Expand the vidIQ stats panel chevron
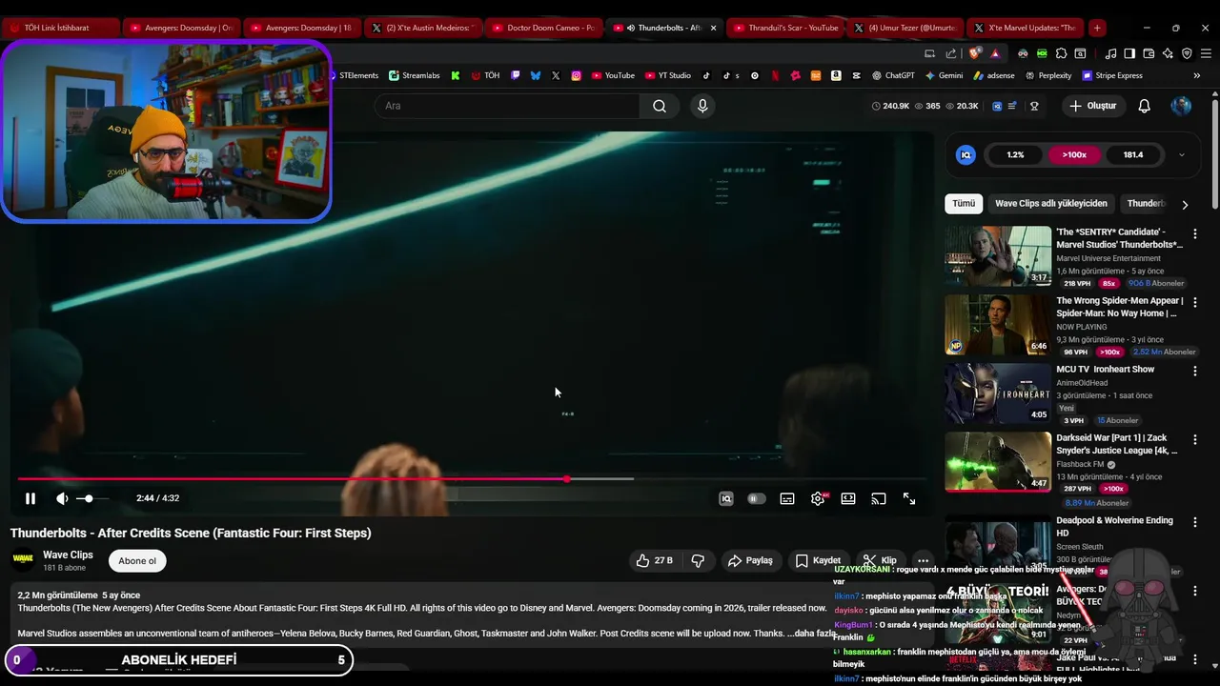Image resolution: width=1220 pixels, height=686 pixels. click(1182, 154)
